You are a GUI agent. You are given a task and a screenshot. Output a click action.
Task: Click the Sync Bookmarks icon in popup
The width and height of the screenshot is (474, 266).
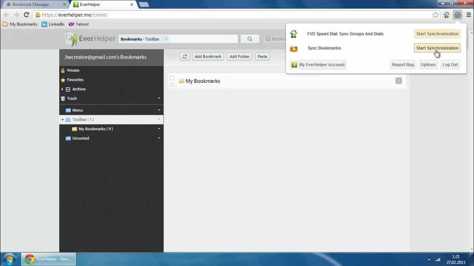click(x=294, y=48)
